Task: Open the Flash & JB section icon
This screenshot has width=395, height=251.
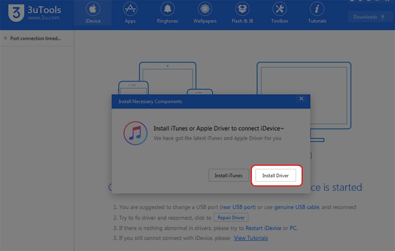Action: point(242,9)
